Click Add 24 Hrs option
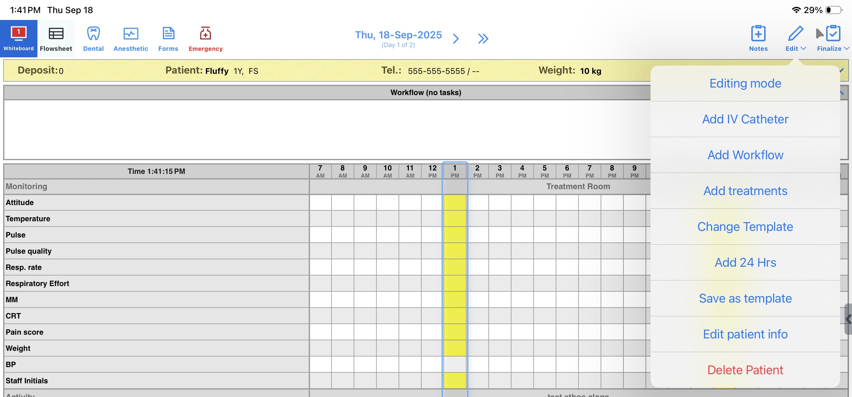Viewport: 852px width, 397px height. coord(745,262)
